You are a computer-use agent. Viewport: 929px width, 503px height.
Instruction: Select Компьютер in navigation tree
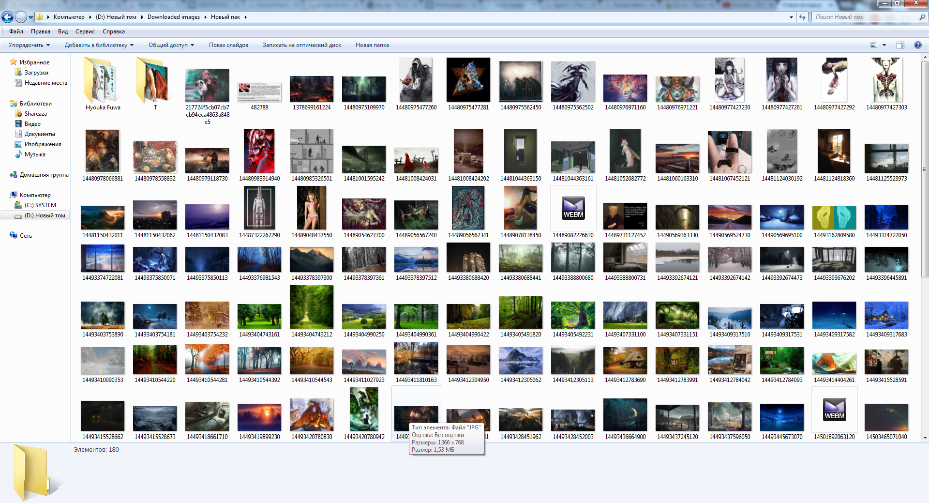point(35,195)
